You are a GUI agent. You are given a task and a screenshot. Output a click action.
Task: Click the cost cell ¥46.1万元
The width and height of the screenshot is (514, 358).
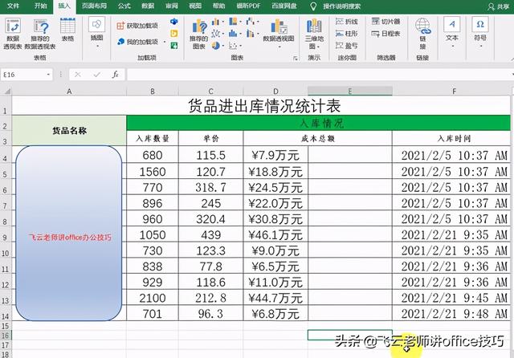pos(275,235)
